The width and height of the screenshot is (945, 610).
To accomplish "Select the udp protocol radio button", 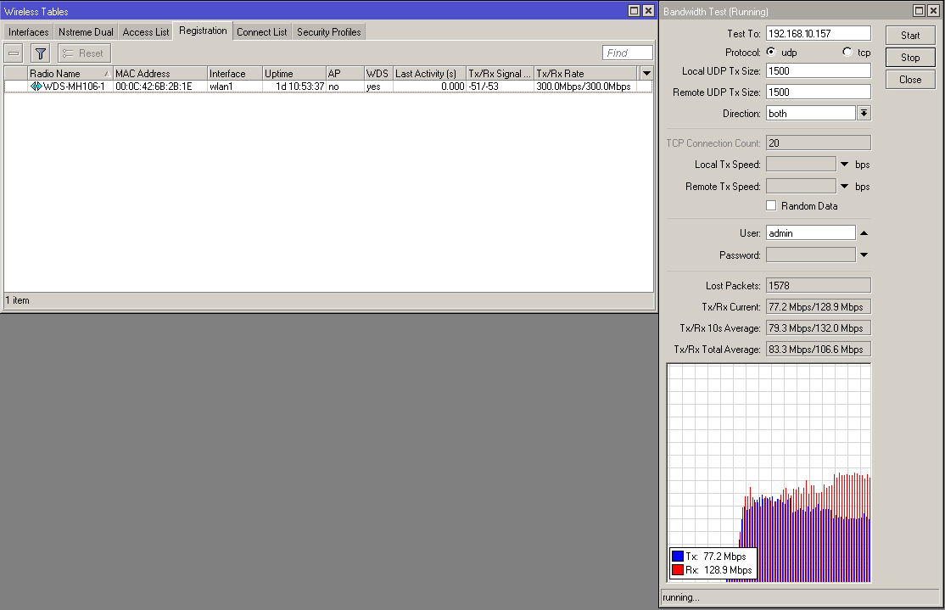I will point(771,52).
